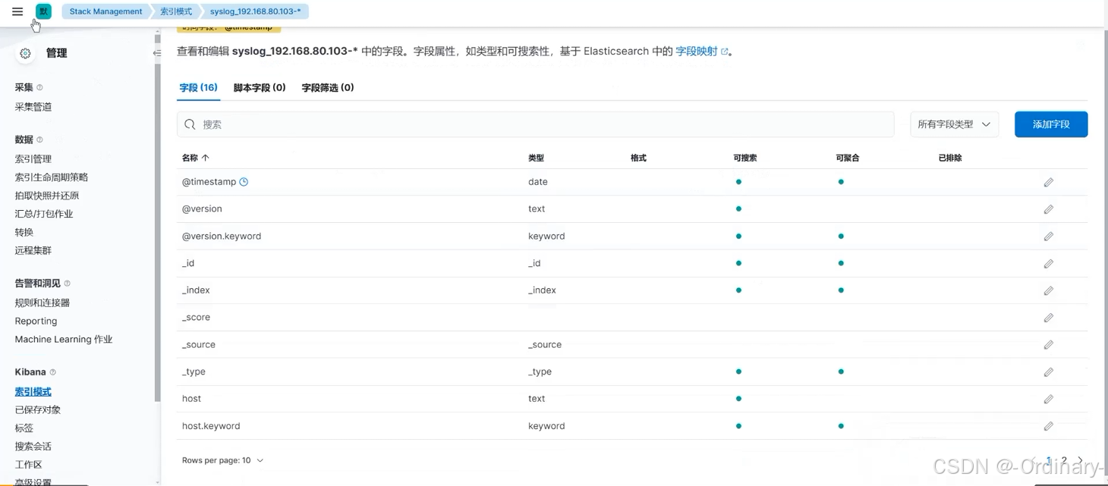Click the 添加字段 button
Screen dimensions: 1108x486
point(1051,124)
